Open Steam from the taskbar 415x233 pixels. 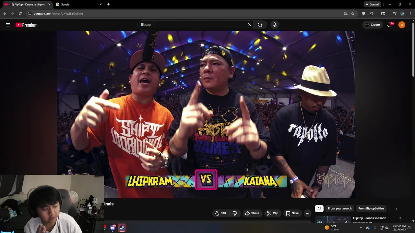(122, 228)
